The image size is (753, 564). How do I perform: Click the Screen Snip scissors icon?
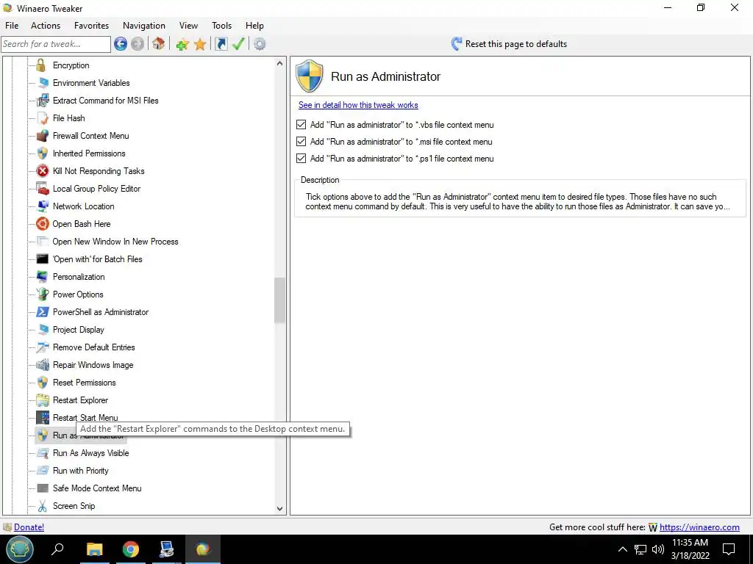[43, 506]
